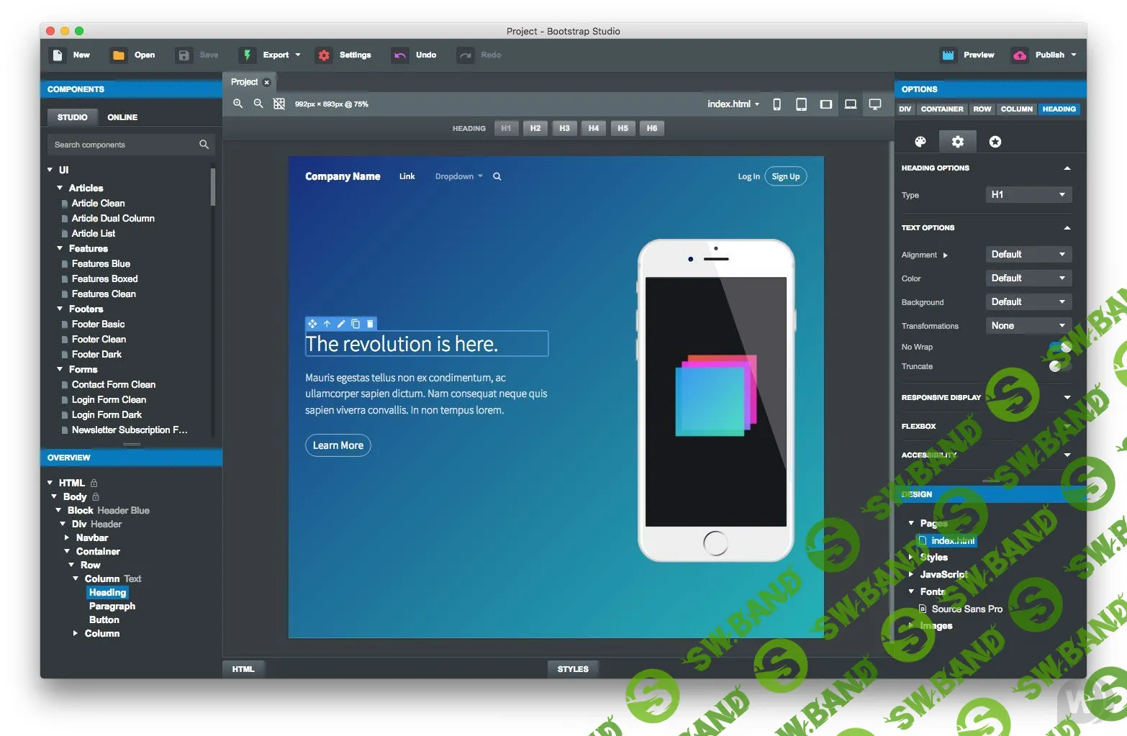Click the star options icon in Options panel
The height and width of the screenshot is (736, 1127).
(x=995, y=142)
